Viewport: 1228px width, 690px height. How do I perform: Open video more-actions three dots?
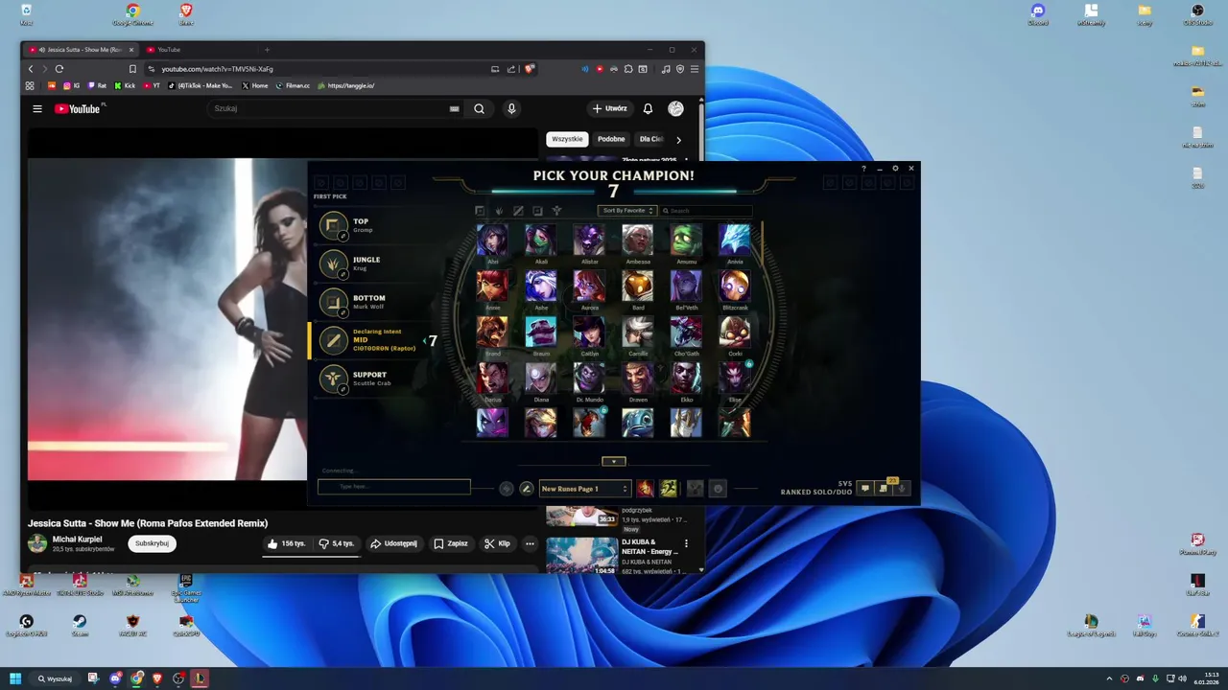click(x=530, y=543)
